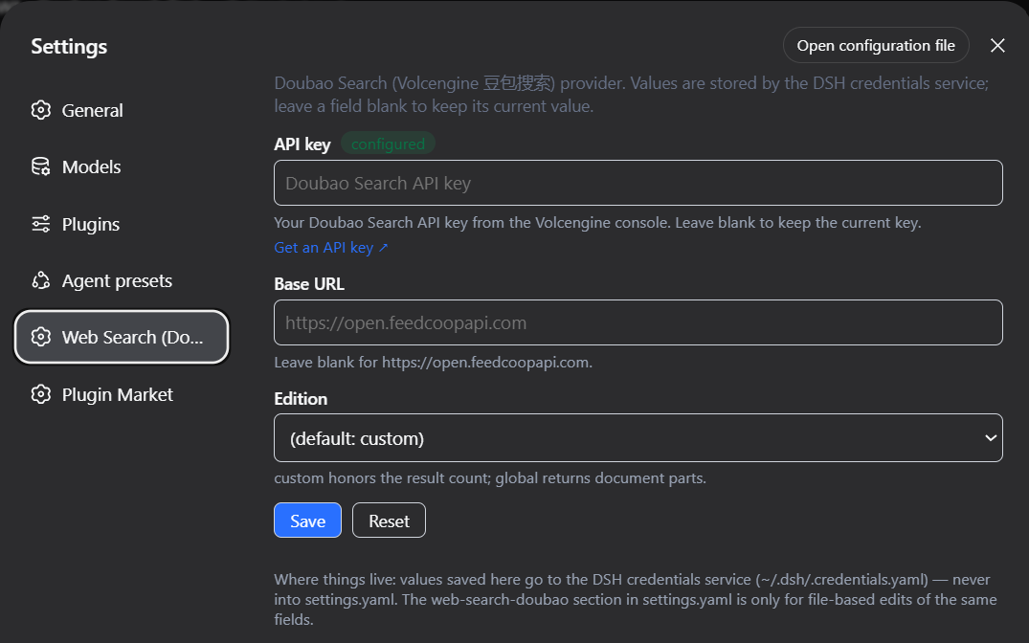Click the 'Where things live' note text
Screen dimensions: 1029x643
pos(636,599)
